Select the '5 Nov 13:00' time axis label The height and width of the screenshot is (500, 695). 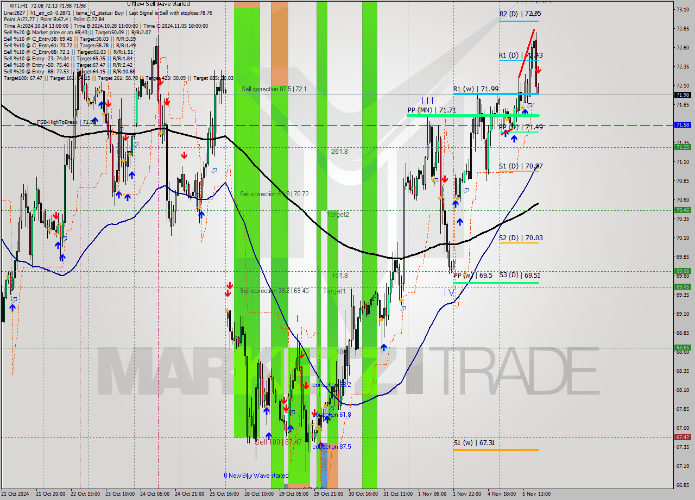click(536, 494)
